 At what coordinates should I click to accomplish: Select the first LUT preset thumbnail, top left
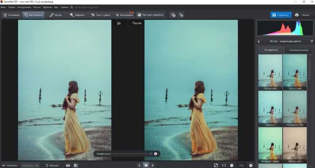[x=270, y=72]
